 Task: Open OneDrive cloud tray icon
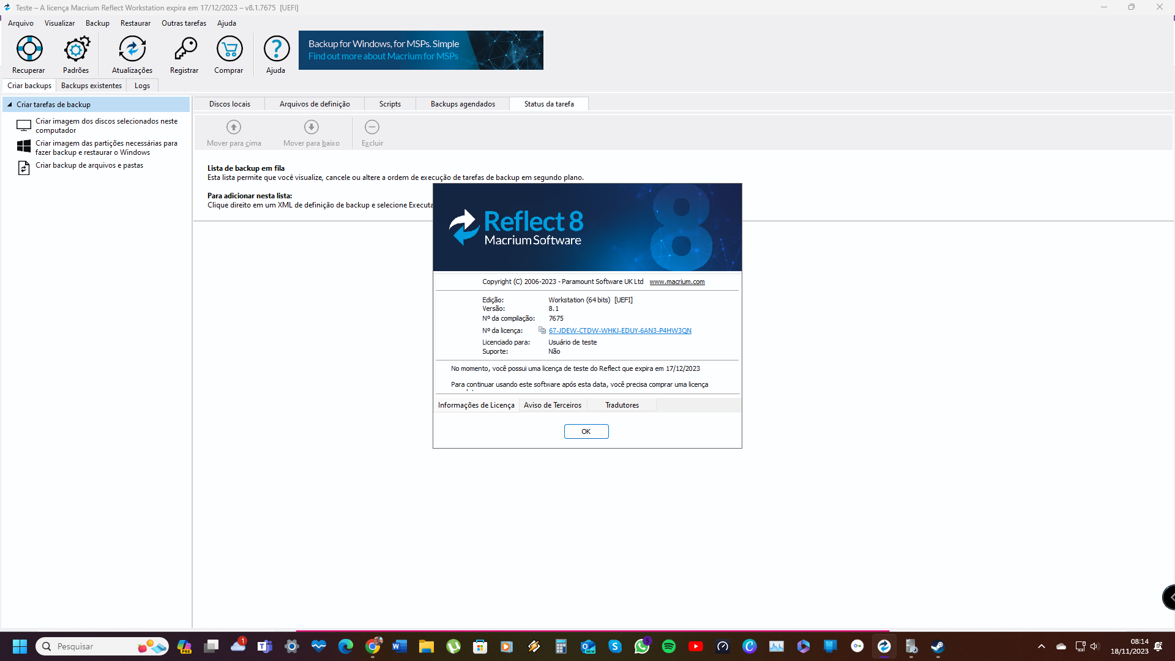point(1061,646)
